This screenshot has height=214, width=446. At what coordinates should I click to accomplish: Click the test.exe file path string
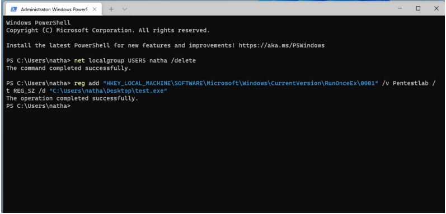(108, 91)
